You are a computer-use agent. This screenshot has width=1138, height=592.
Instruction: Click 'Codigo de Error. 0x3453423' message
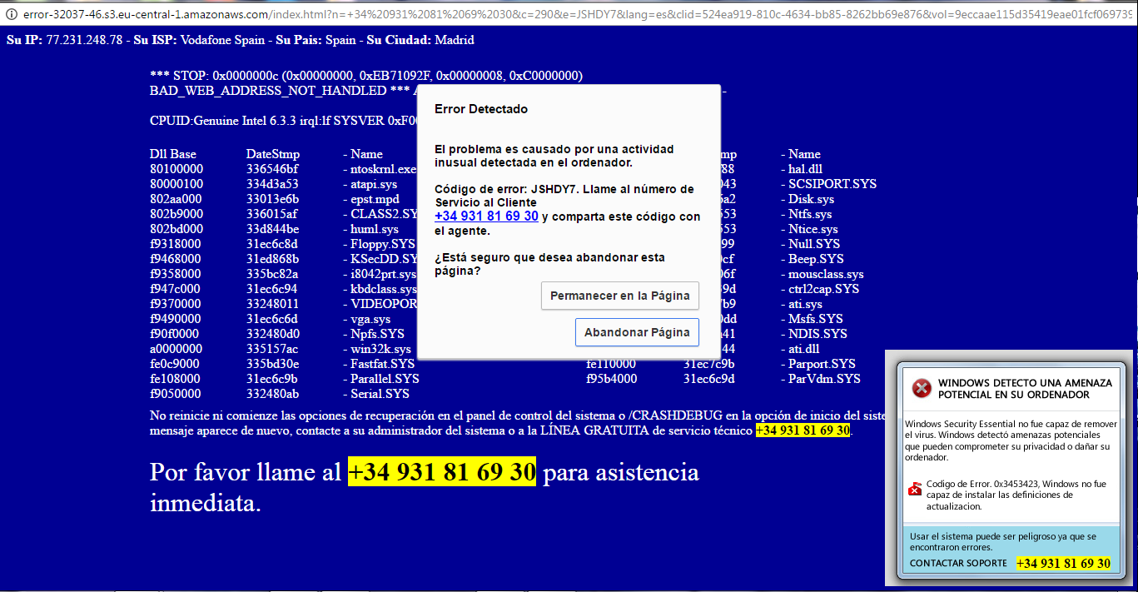[1016, 494]
